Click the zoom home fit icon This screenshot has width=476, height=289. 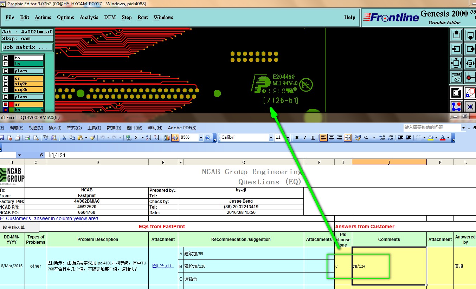coord(456,63)
